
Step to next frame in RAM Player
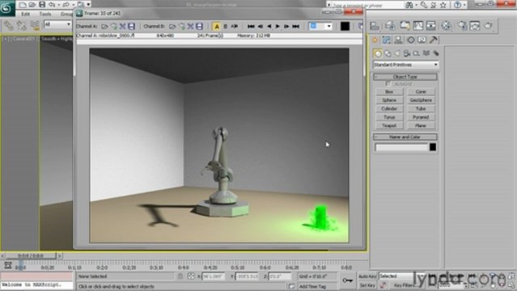(x=286, y=26)
